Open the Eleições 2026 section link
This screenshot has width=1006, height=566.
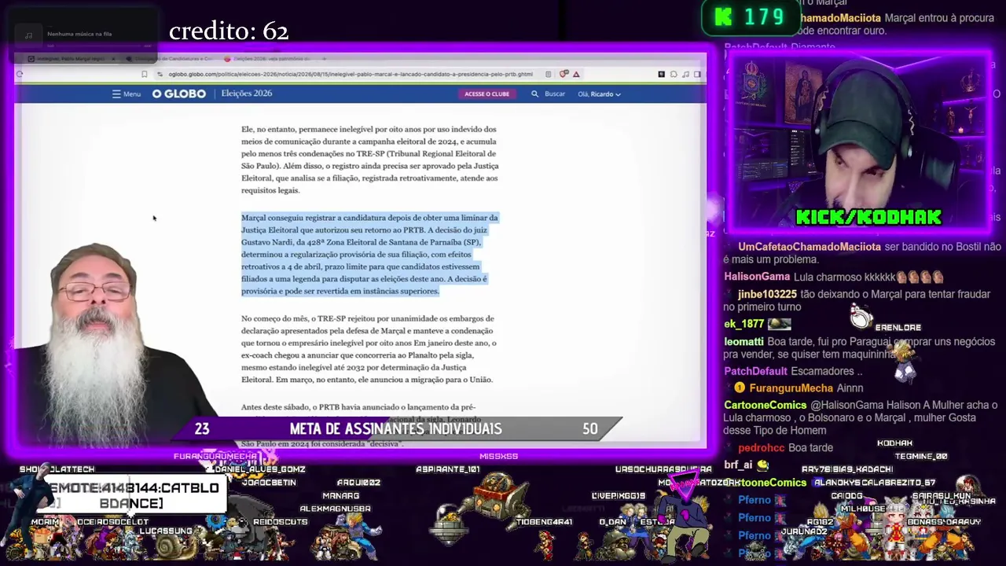(x=247, y=94)
